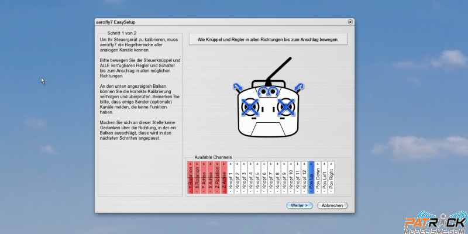Select the Pov Down channel bar
The image size is (468, 234).
click(318, 177)
